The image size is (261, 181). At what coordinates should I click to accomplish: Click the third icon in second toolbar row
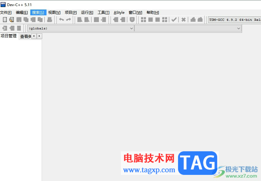pos(19,28)
